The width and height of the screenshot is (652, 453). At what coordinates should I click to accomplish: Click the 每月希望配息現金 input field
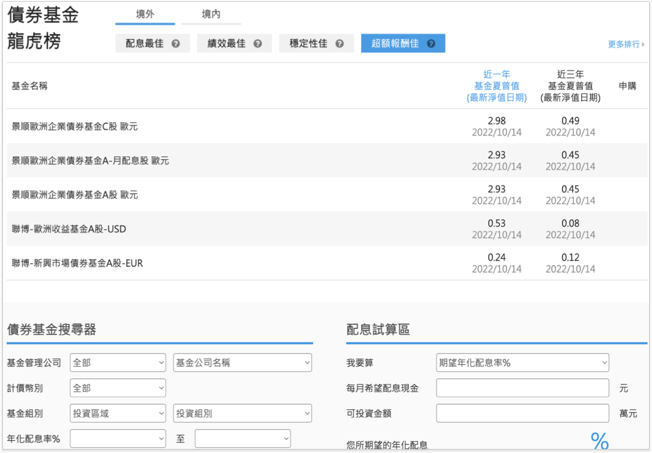pyautogui.click(x=522, y=388)
